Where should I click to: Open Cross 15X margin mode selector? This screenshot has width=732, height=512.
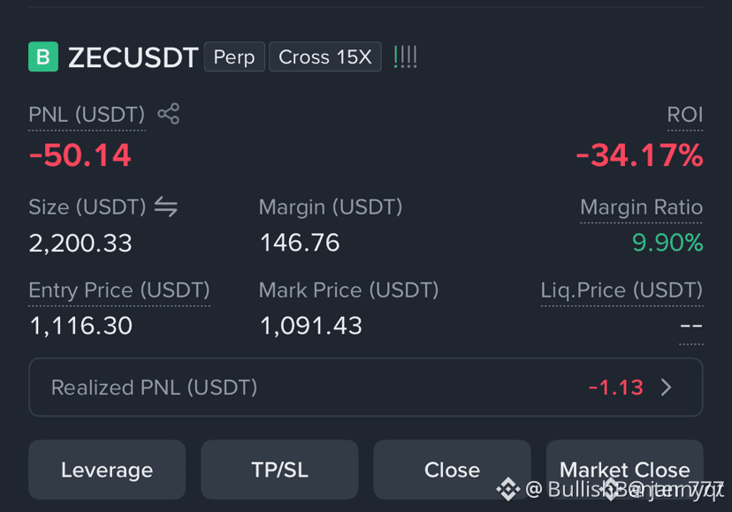(x=325, y=56)
